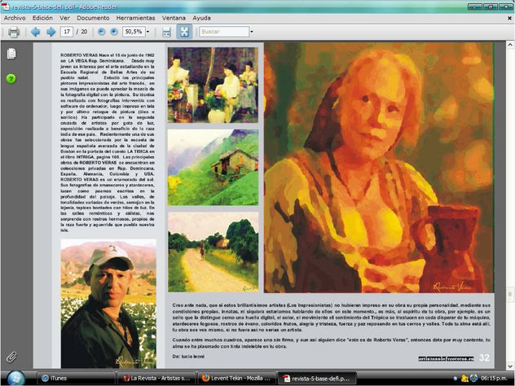The image size is (515, 386).
Task: Click the flower market painting thumbnail
Action: (213, 85)
